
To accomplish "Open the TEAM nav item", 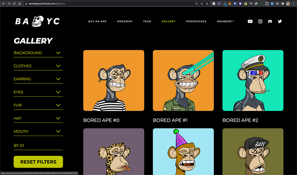I will (147, 21).
